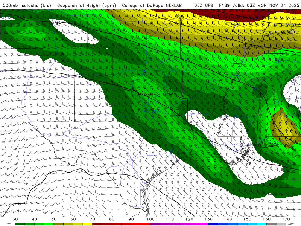
Task: Click the '110' value on the legend scale
Action: pyautogui.click(x=170, y=219)
